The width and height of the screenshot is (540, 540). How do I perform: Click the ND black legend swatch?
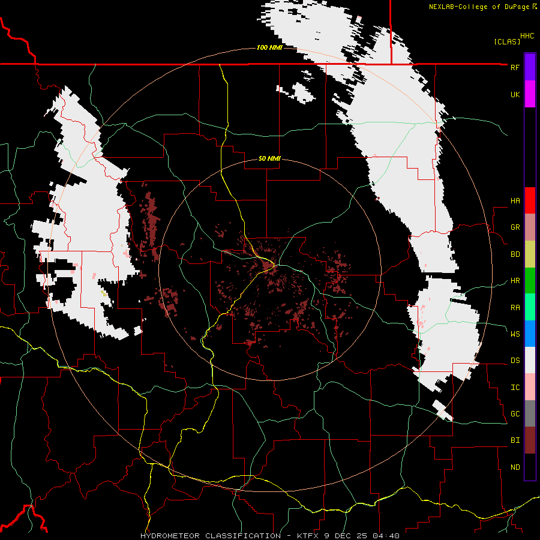[530, 467]
